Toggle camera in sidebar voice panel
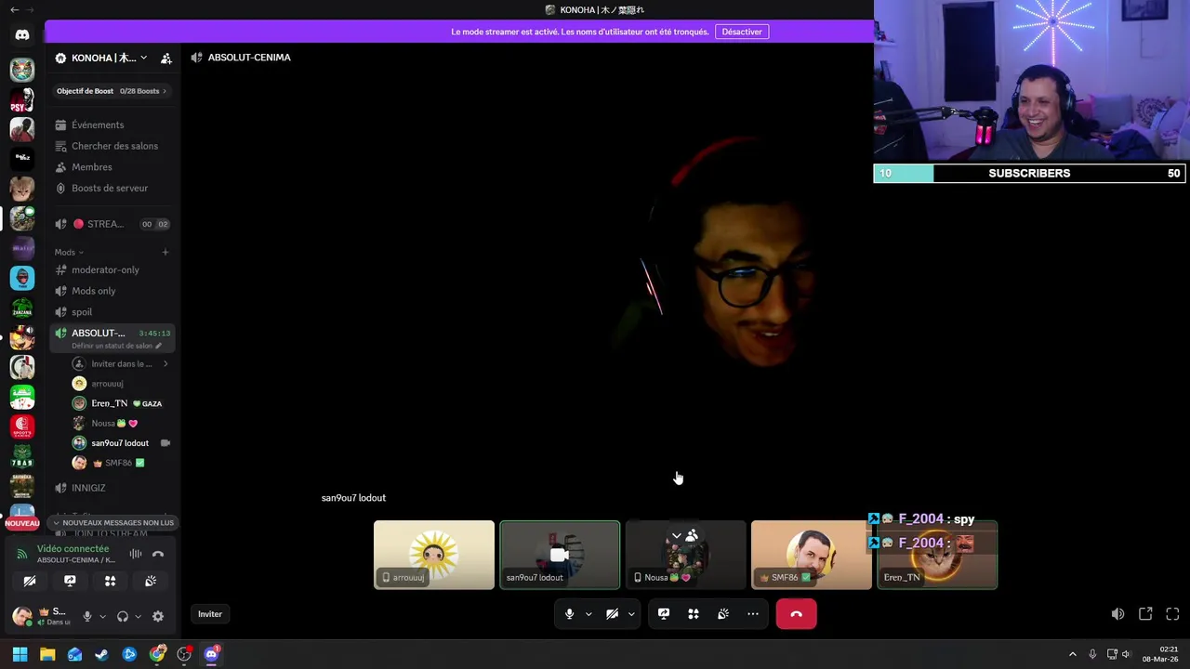Viewport: 1190px width, 669px height. [30, 581]
